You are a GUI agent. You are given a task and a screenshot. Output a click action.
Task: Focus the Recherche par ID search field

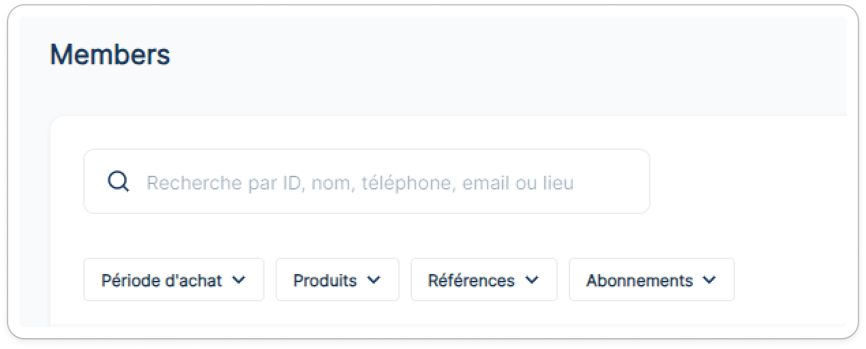(x=367, y=182)
